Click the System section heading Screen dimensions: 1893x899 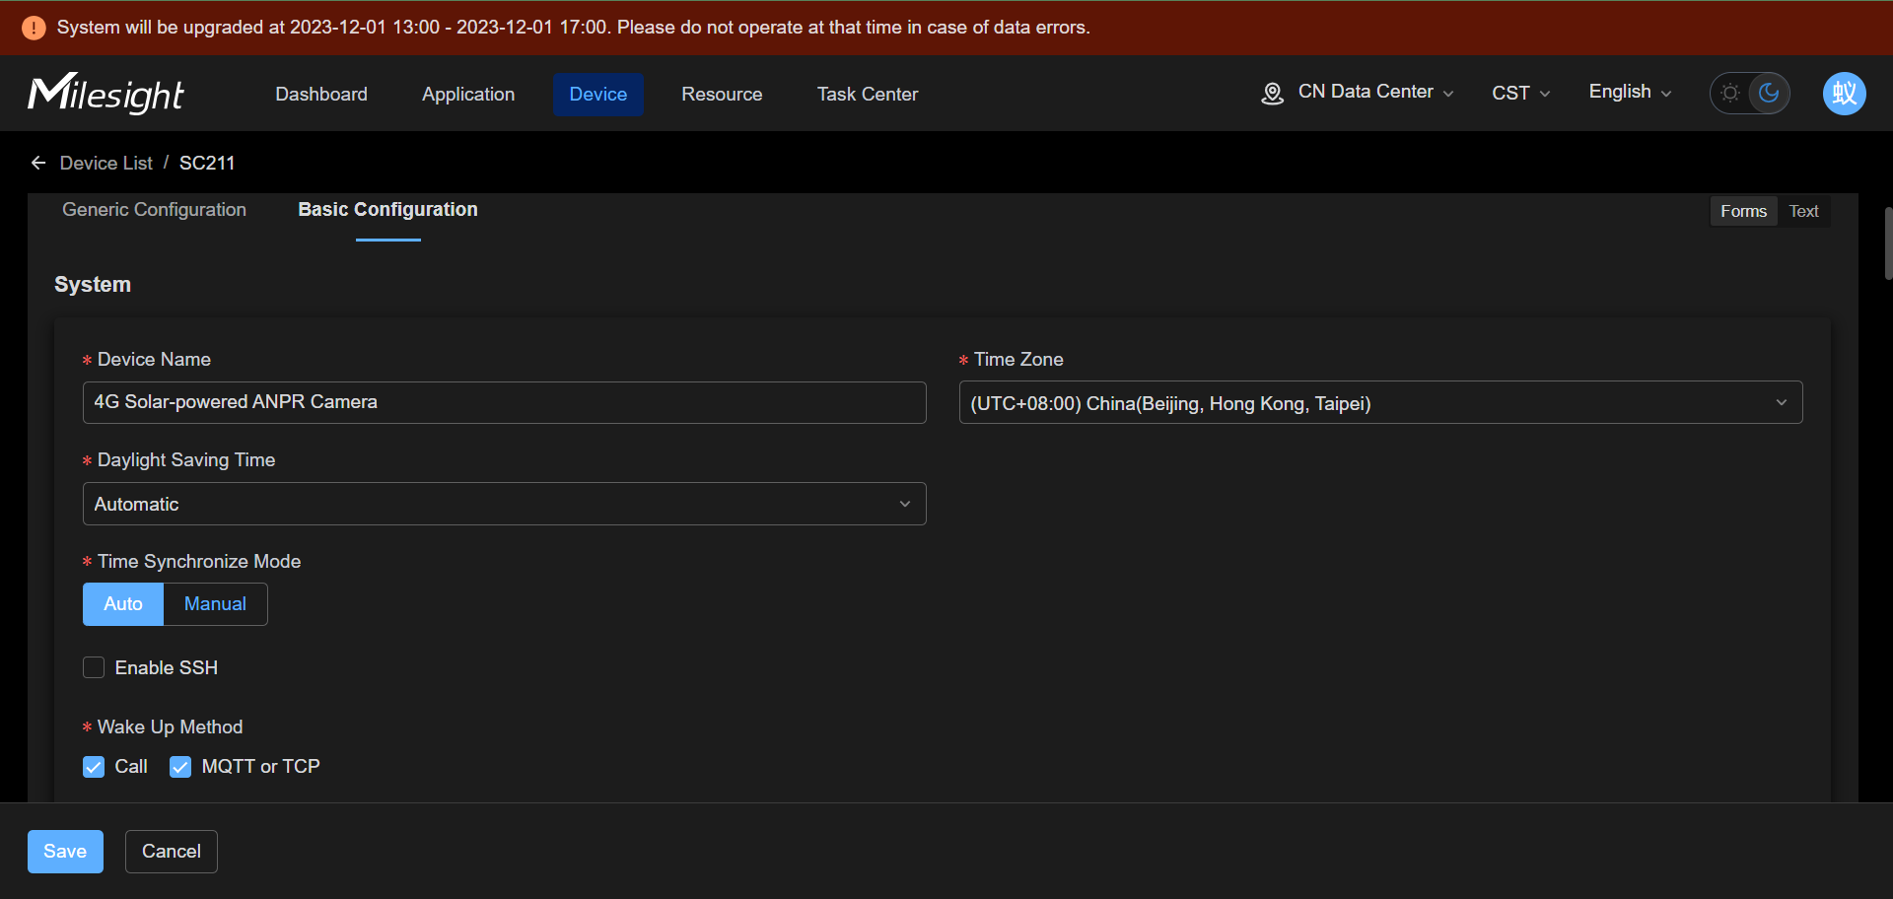tap(93, 284)
